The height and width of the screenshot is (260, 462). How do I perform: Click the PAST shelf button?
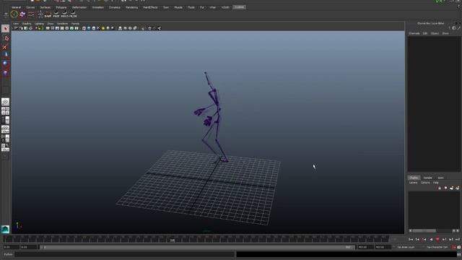pyautogui.click(x=56, y=14)
